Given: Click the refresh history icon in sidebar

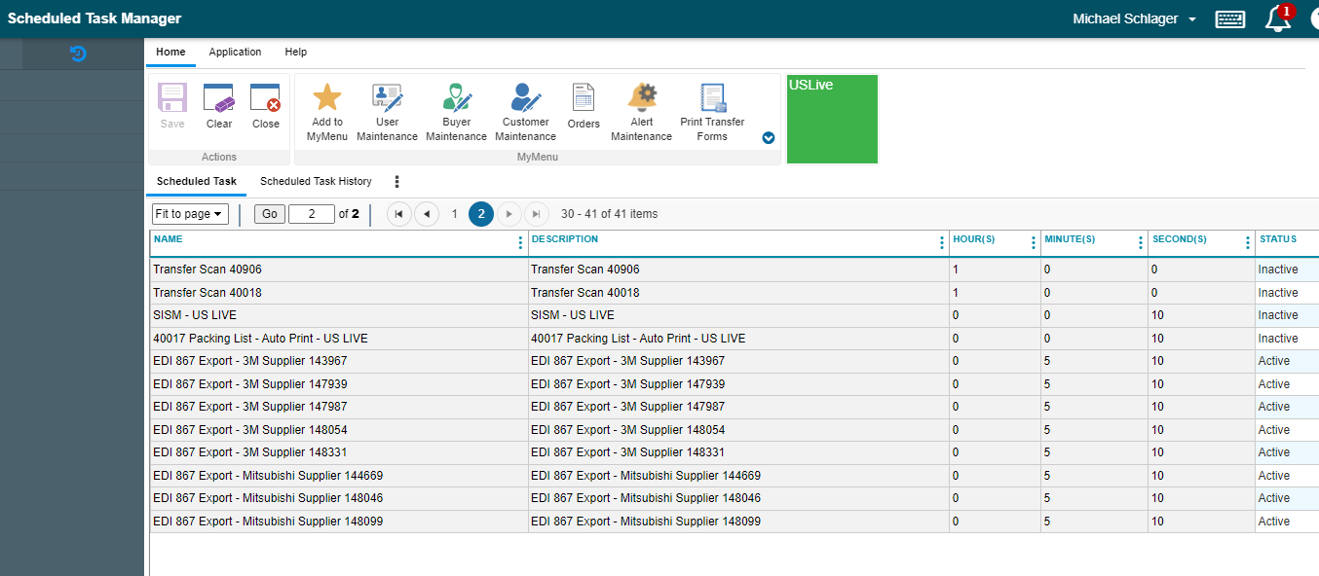Looking at the screenshot, I should [x=79, y=54].
